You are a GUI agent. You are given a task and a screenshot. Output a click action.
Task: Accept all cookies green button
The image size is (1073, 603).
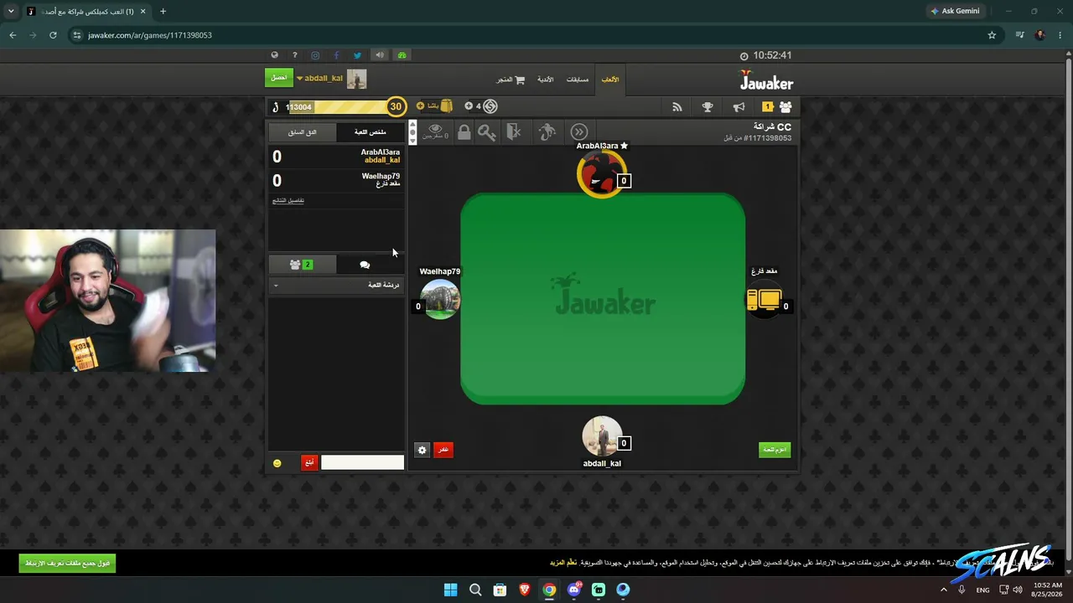coord(67,564)
